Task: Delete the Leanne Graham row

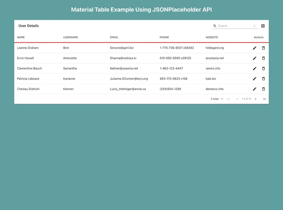Action: pos(263,48)
